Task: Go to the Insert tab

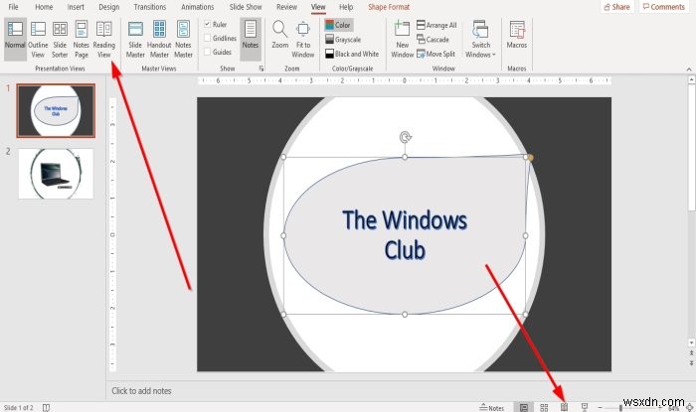Action: (x=76, y=7)
